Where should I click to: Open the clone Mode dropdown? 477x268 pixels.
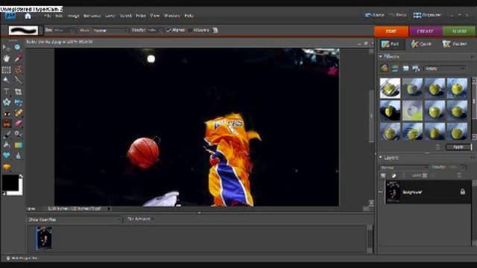click(110, 31)
